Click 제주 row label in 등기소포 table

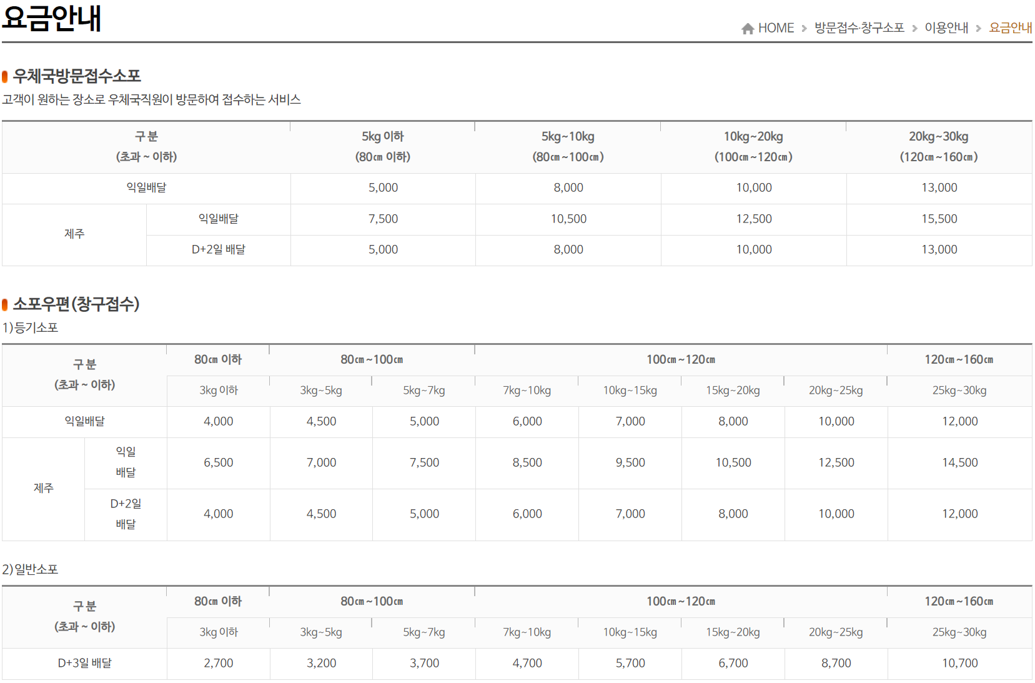(44, 489)
